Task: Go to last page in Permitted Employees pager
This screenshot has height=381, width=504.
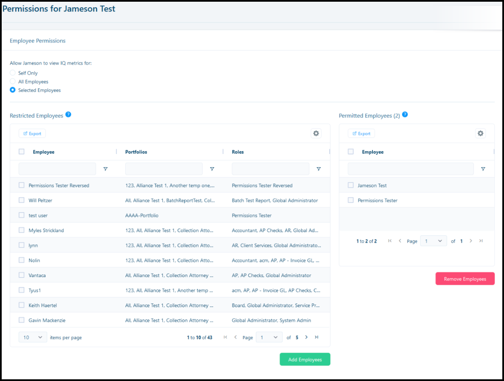Action: 481,241
